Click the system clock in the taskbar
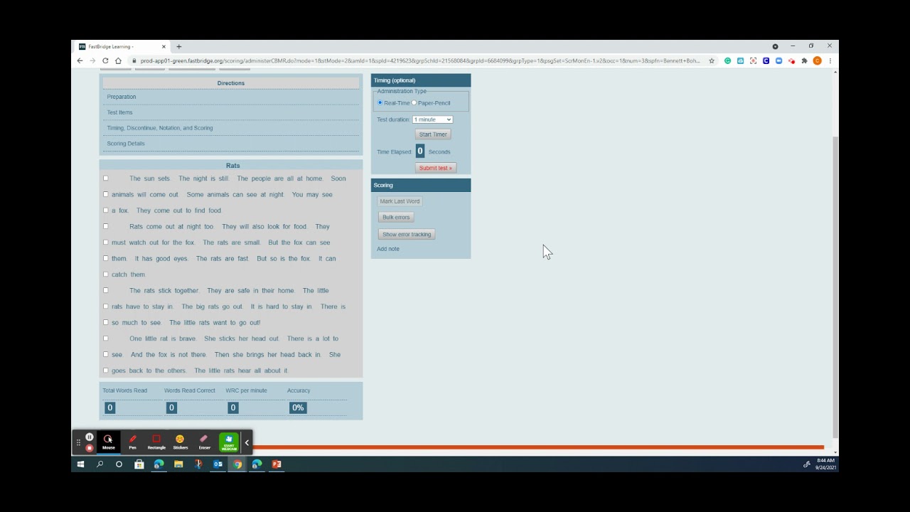 click(825, 464)
